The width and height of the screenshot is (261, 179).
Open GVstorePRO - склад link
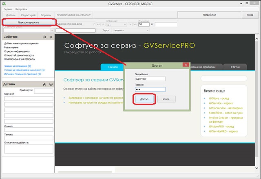click(x=221, y=127)
